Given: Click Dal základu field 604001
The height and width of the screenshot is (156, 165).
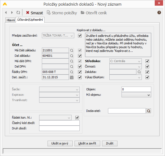Looking at the screenshot, I should tap(55, 56).
